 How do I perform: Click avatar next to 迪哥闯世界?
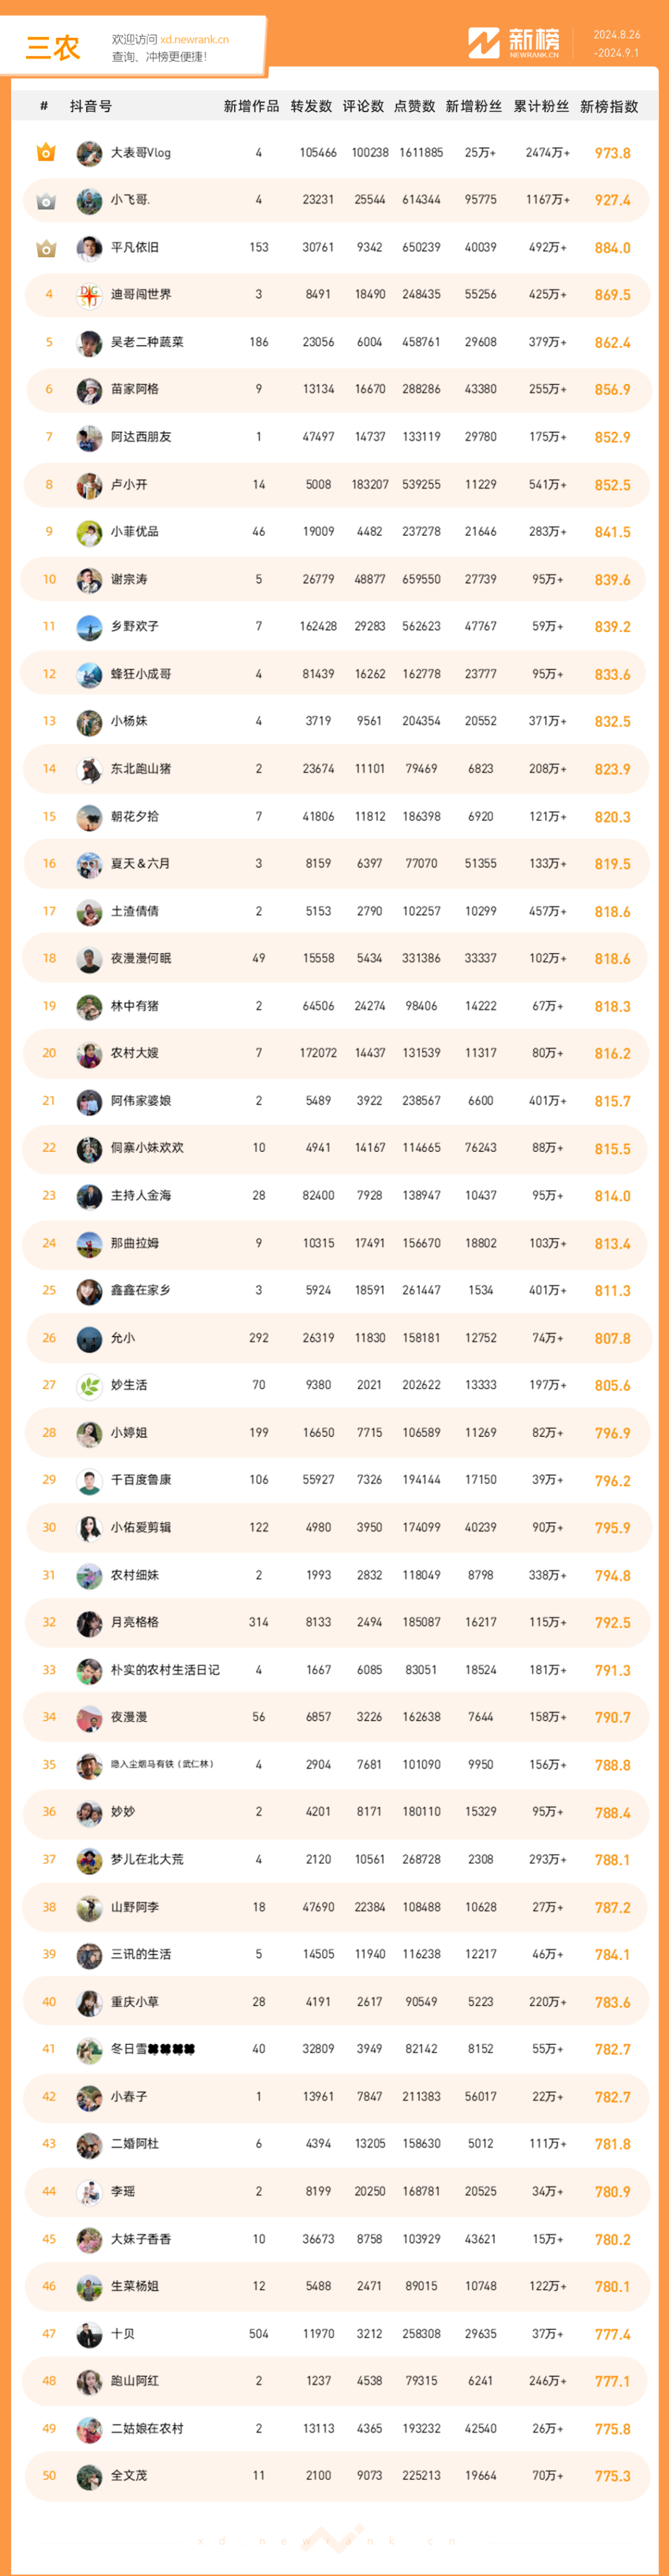(x=89, y=295)
